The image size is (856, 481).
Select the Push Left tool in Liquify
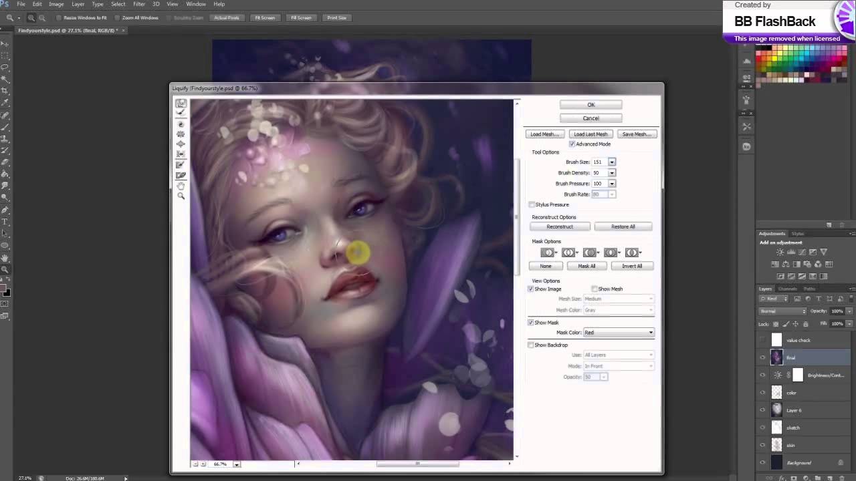pos(181,154)
